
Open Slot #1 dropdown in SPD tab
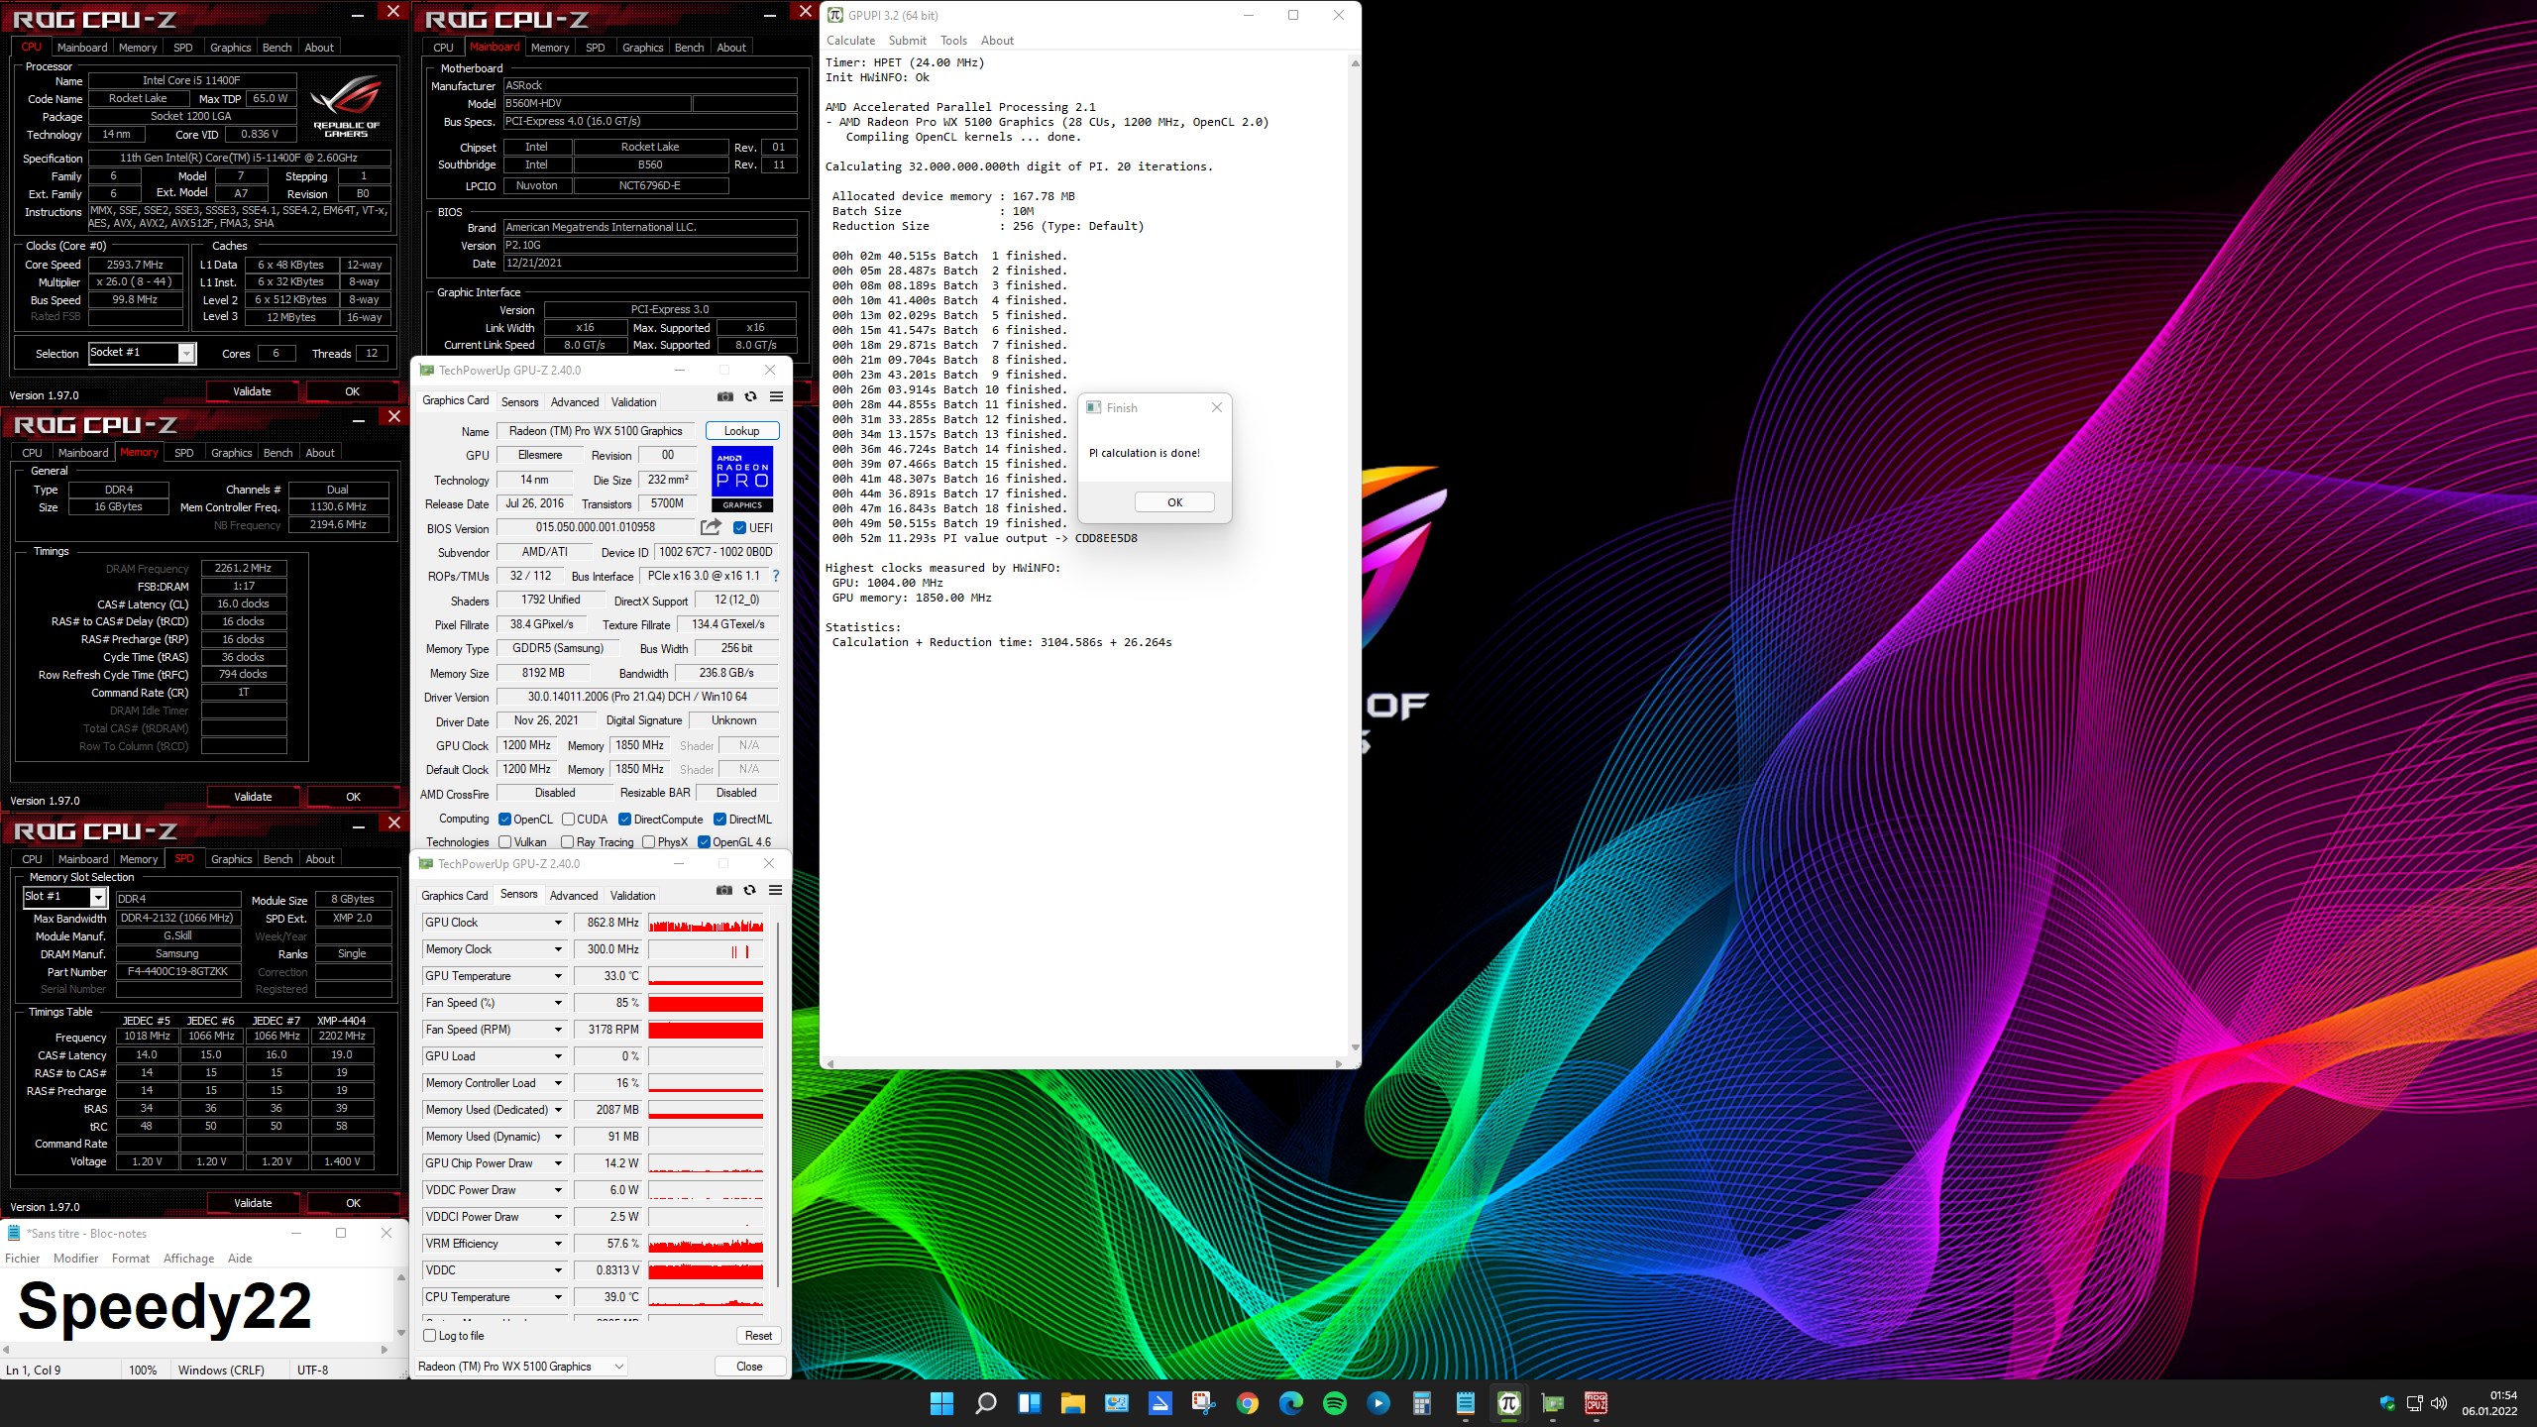[97, 897]
